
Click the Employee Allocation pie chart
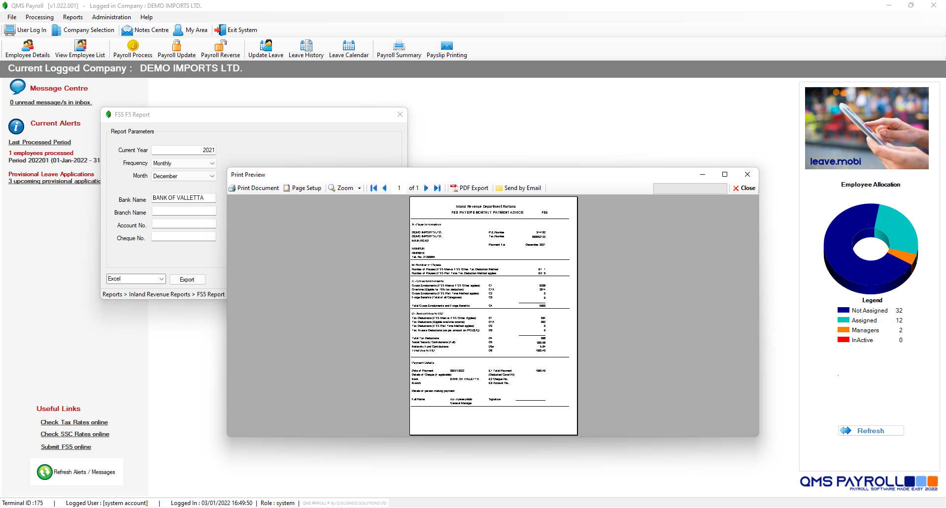tap(871, 249)
